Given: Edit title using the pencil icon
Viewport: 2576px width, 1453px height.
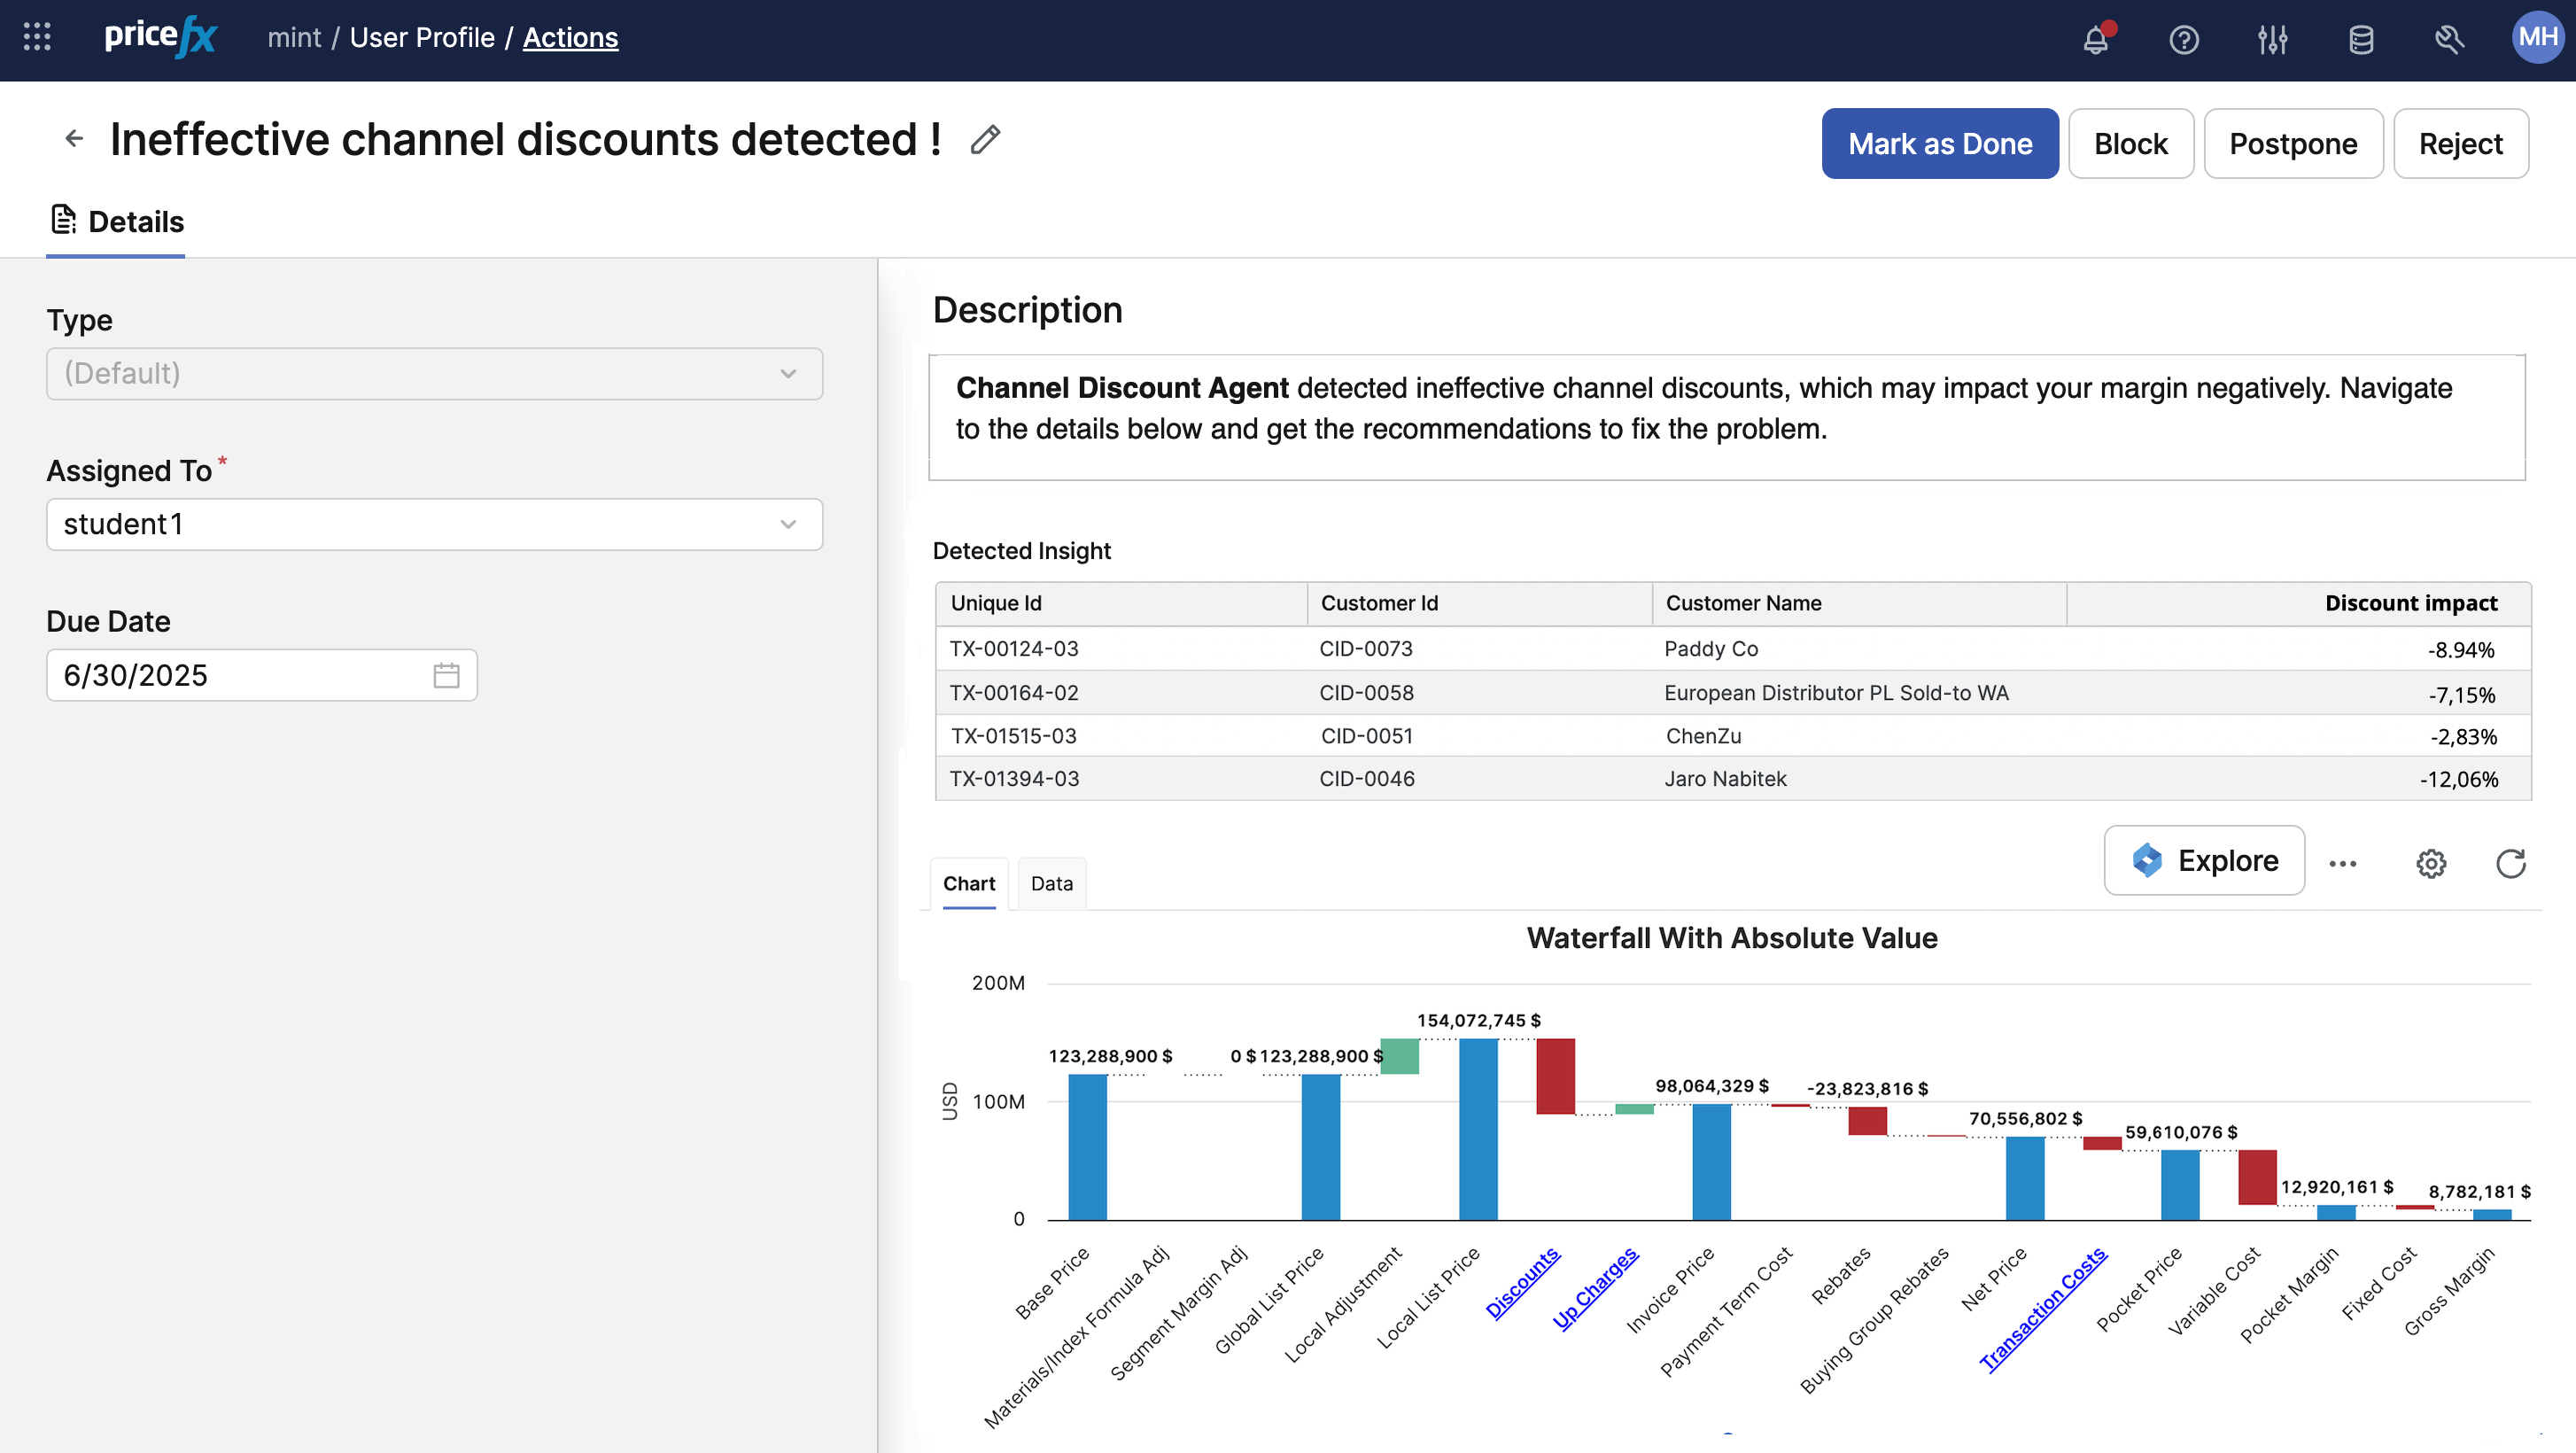Looking at the screenshot, I should click(x=985, y=140).
